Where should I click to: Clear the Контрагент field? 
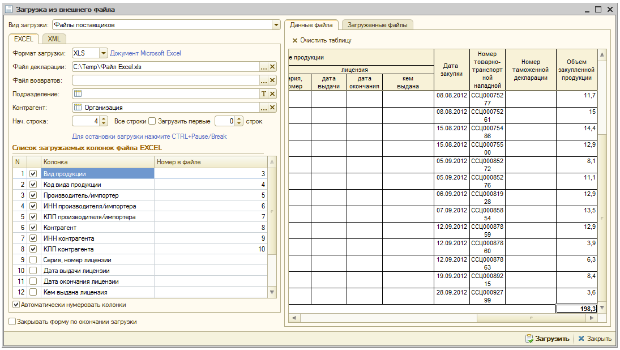[x=272, y=108]
